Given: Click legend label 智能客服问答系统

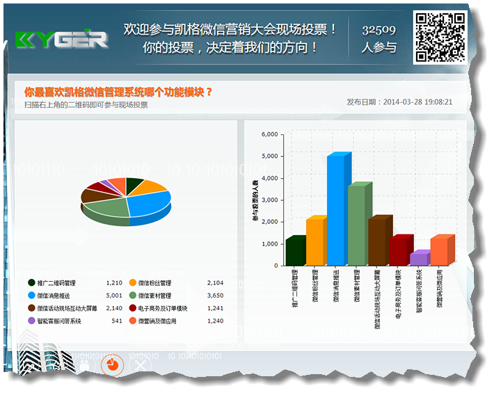Looking at the screenshot, I should tap(59, 321).
